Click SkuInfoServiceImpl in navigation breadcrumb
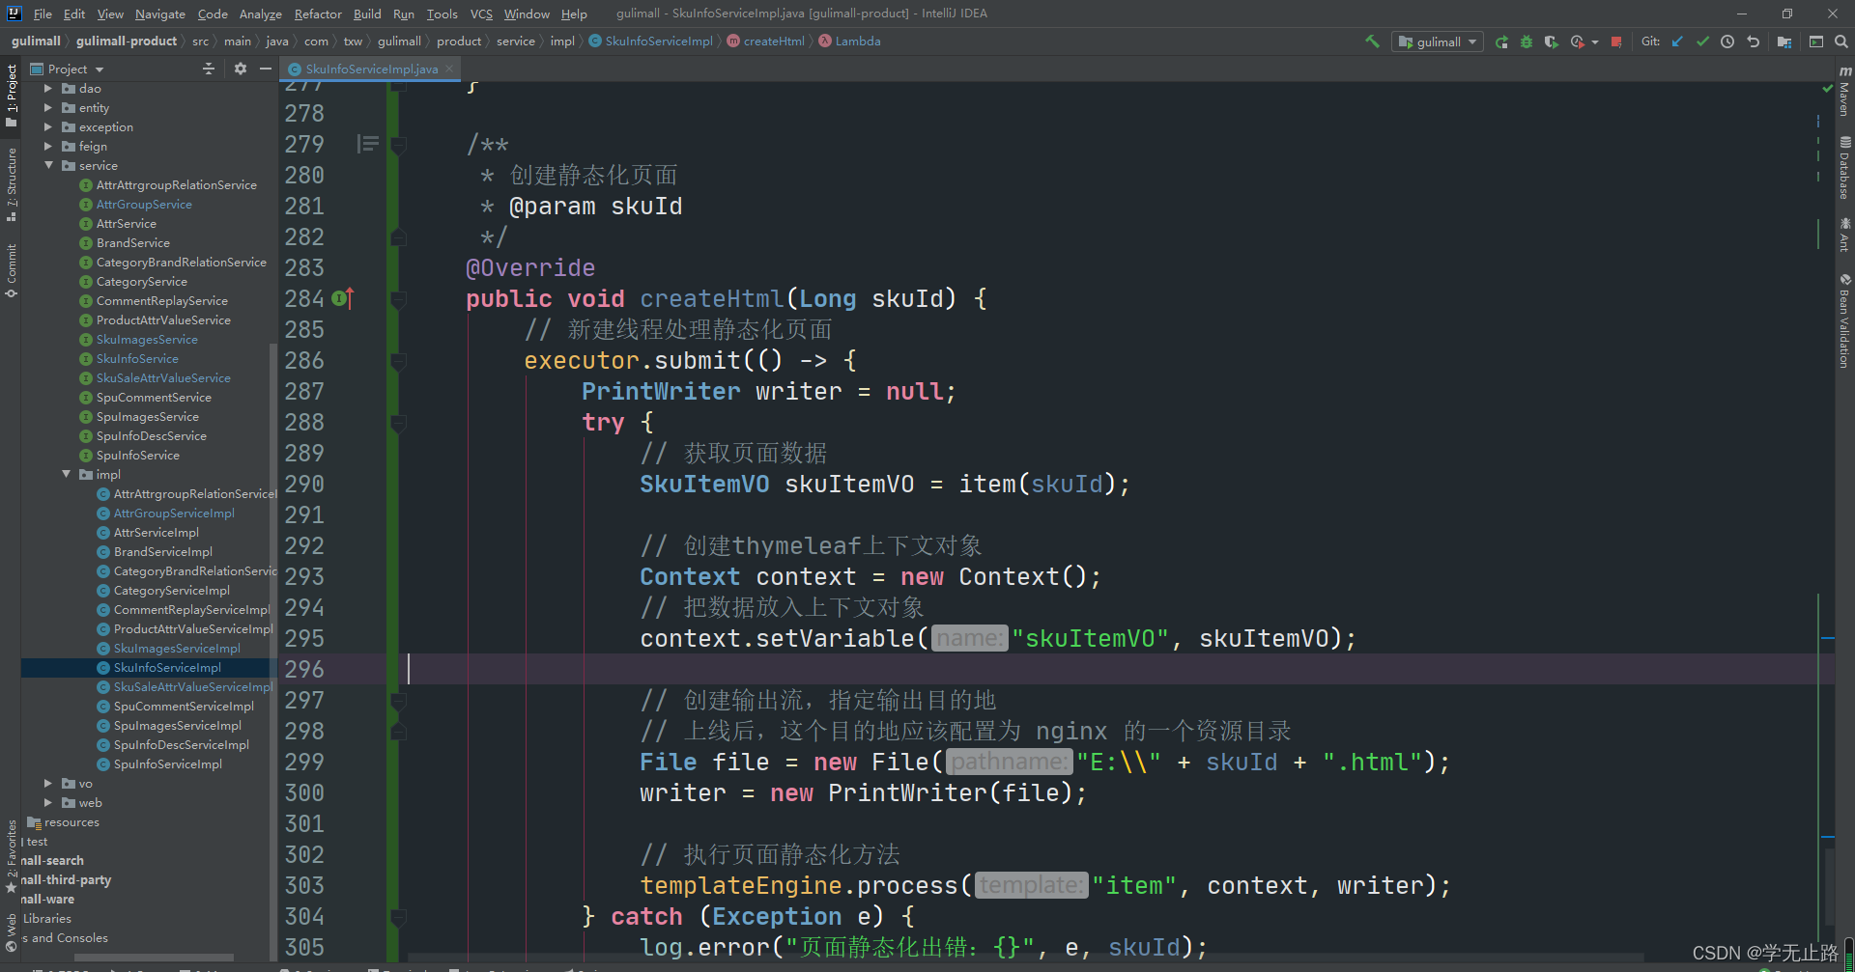The width and height of the screenshot is (1855, 972). click(x=658, y=42)
